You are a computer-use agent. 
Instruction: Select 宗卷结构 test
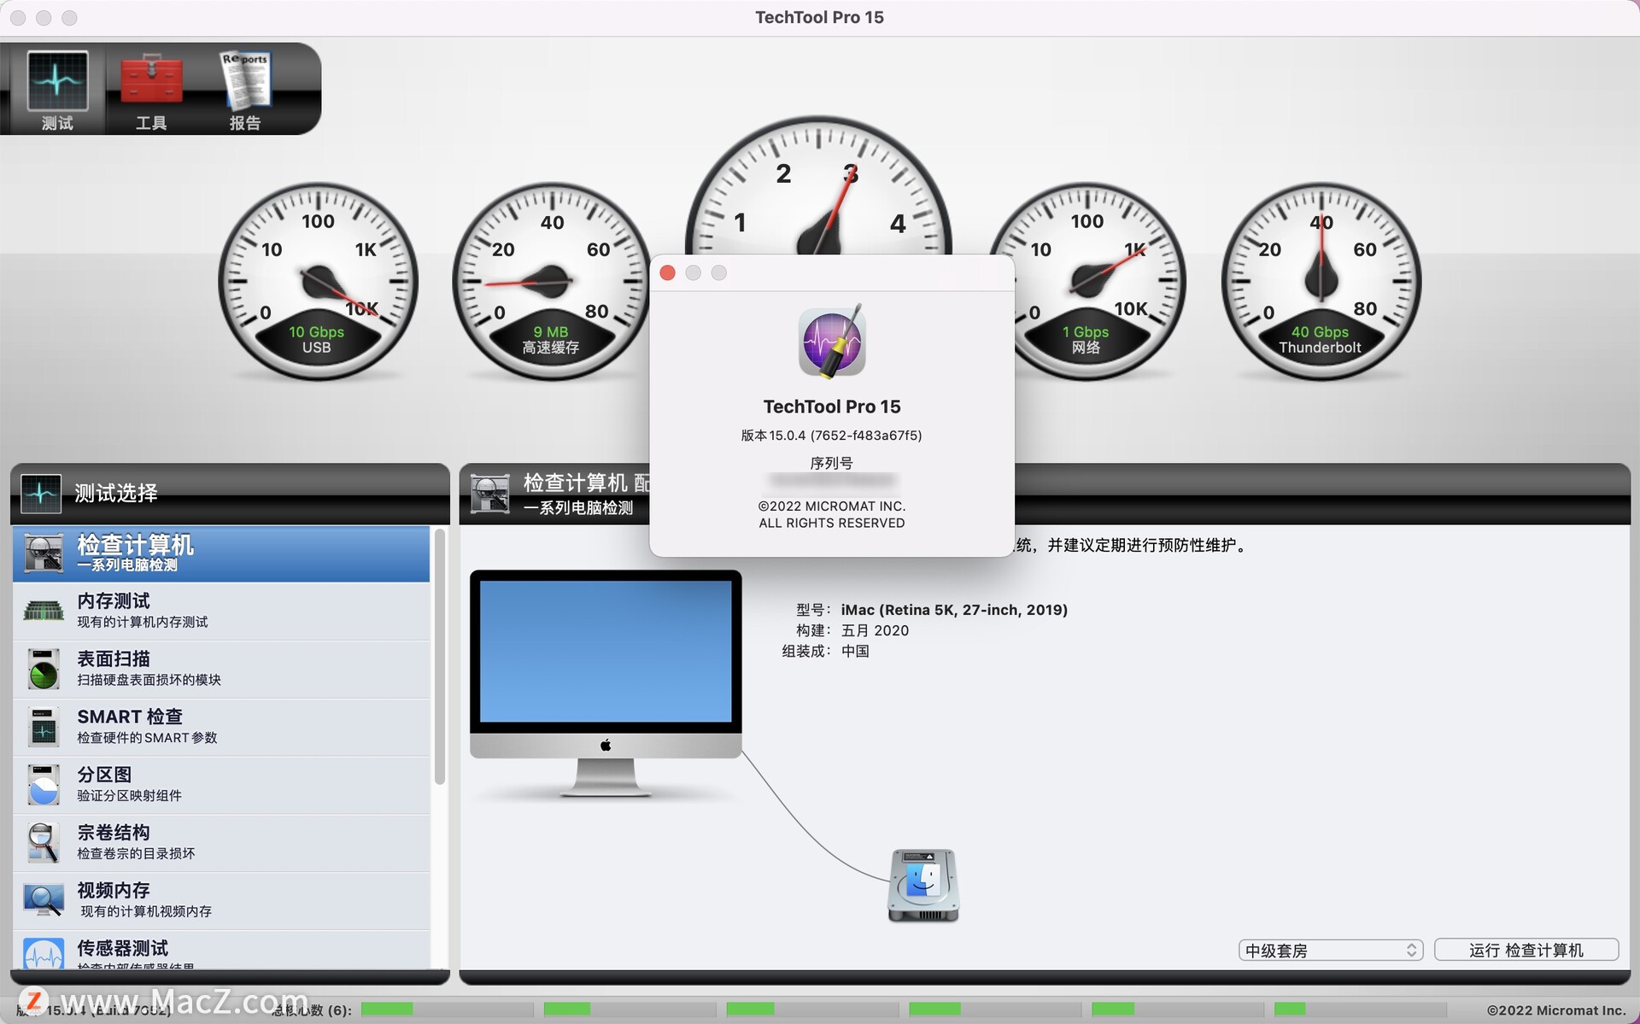[x=221, y=843]
